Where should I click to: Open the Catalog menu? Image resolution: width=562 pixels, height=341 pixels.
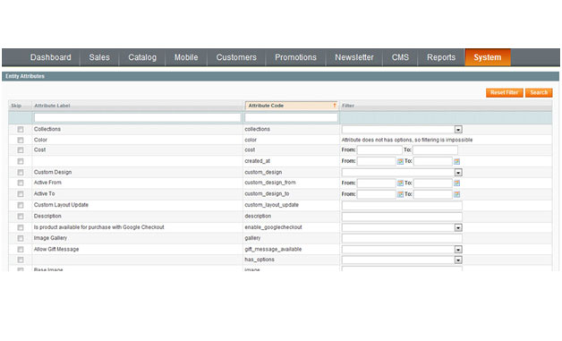pos(142,57)
